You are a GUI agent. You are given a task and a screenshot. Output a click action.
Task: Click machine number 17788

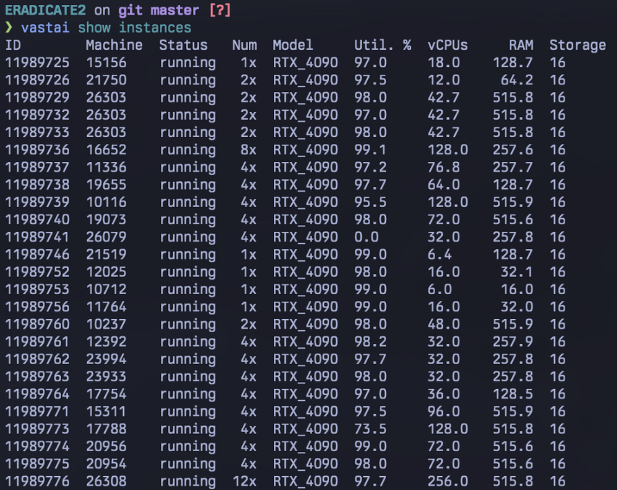click(107, 429)
